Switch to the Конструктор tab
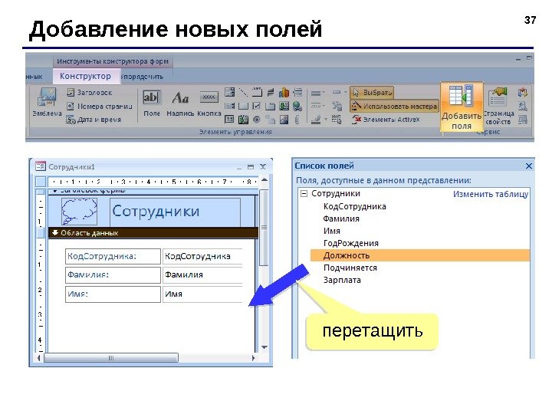Screen dimensions: 552x414 point(85,76)
